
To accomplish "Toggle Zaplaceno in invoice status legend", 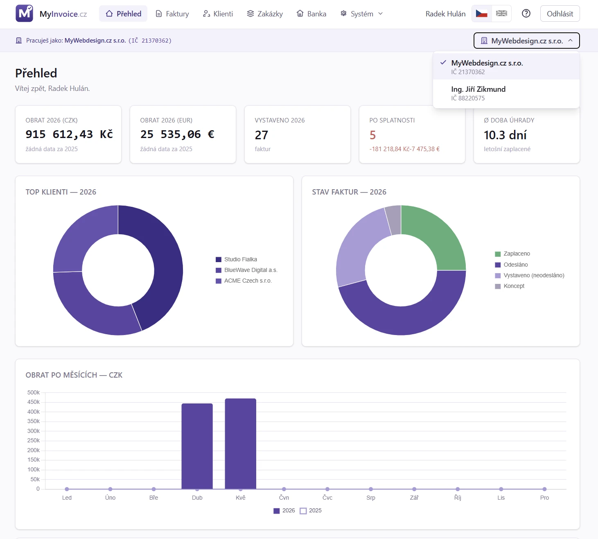I will [x=512, y=254].
